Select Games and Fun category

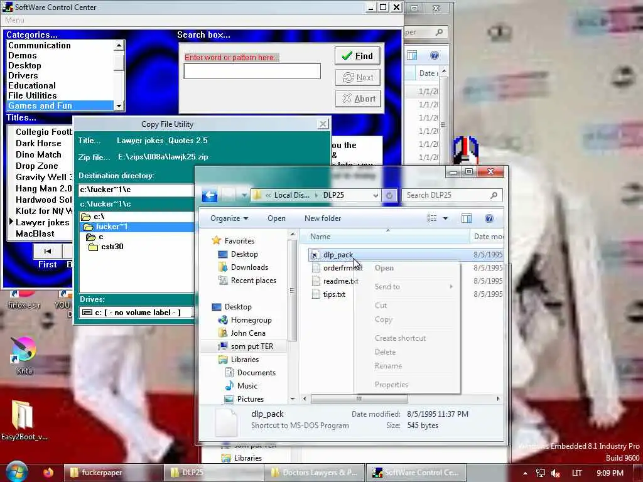(60, 105)
